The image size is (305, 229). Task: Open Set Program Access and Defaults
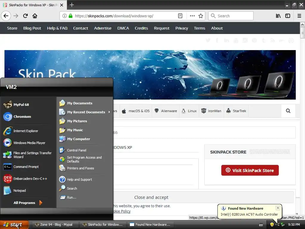click(80, 159)
